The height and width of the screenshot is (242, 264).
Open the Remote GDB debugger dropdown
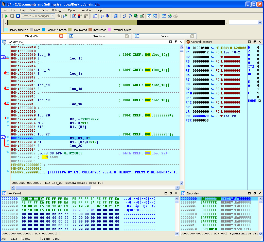click(53, 16)
